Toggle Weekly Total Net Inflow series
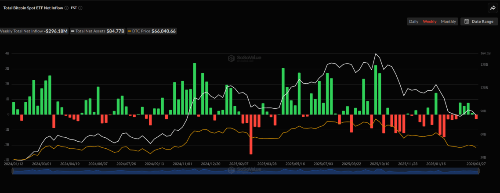The height and width of the screenshot is (193, 500). click(x=34, y=31)
